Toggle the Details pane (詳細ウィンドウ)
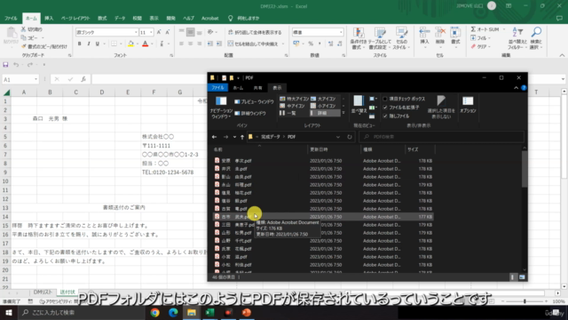 (x=250, y=114)
